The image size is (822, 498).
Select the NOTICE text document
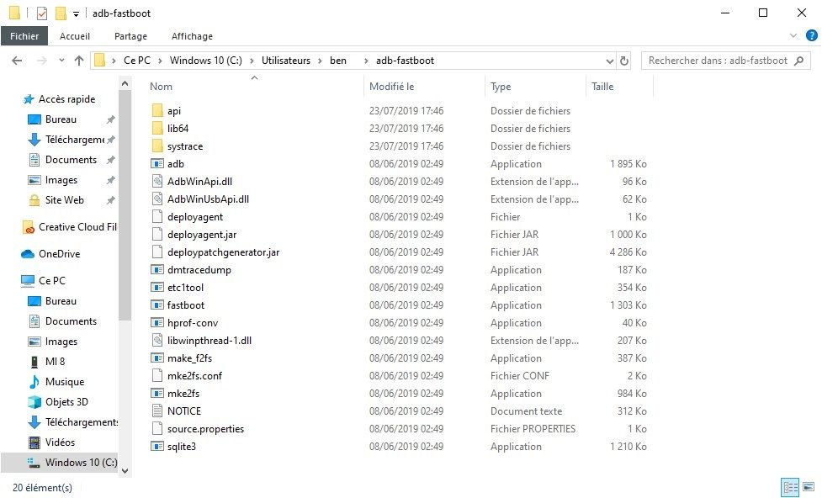184,411
